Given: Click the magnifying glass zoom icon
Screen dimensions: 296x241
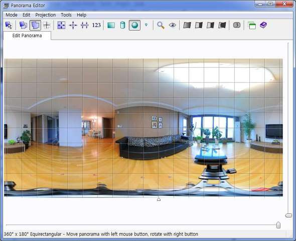Looking at the screenshot, I should pyautogui.click(x=161, y=25).
